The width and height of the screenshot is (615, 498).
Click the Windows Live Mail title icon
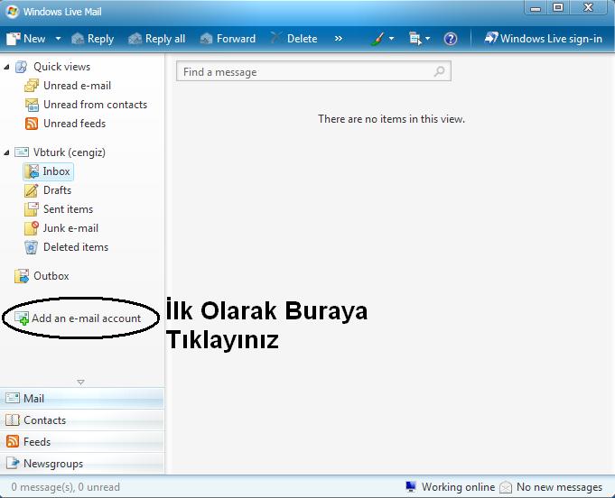tap(13, 12)
